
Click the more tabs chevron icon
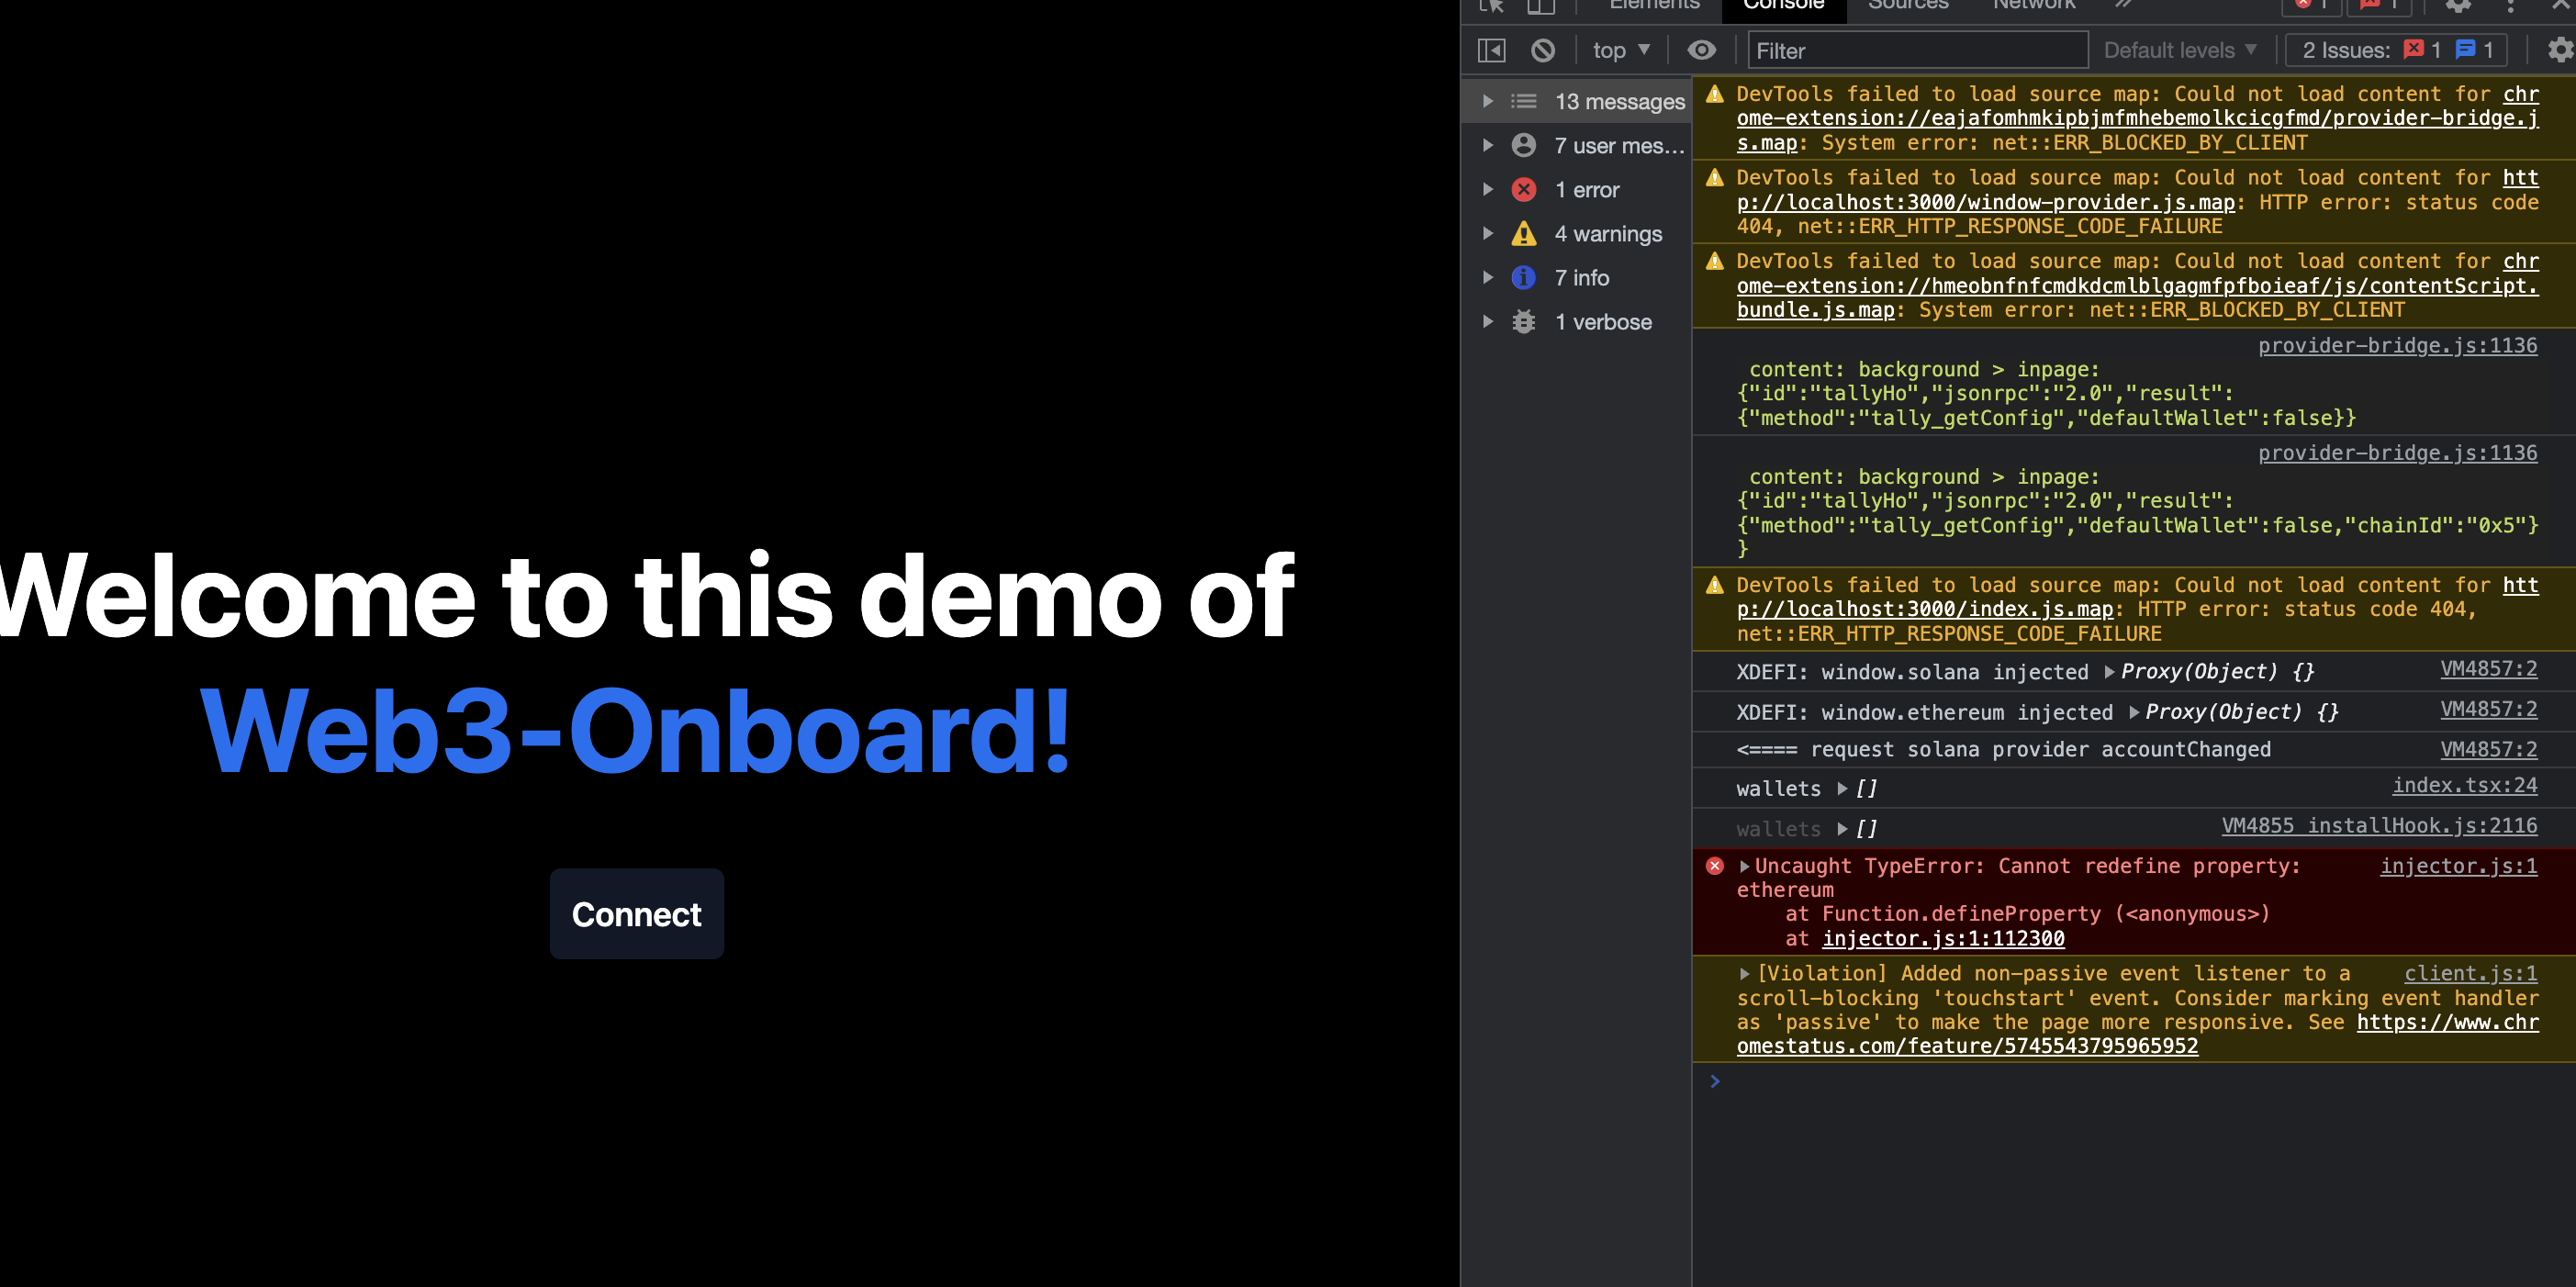point(2123,5)
